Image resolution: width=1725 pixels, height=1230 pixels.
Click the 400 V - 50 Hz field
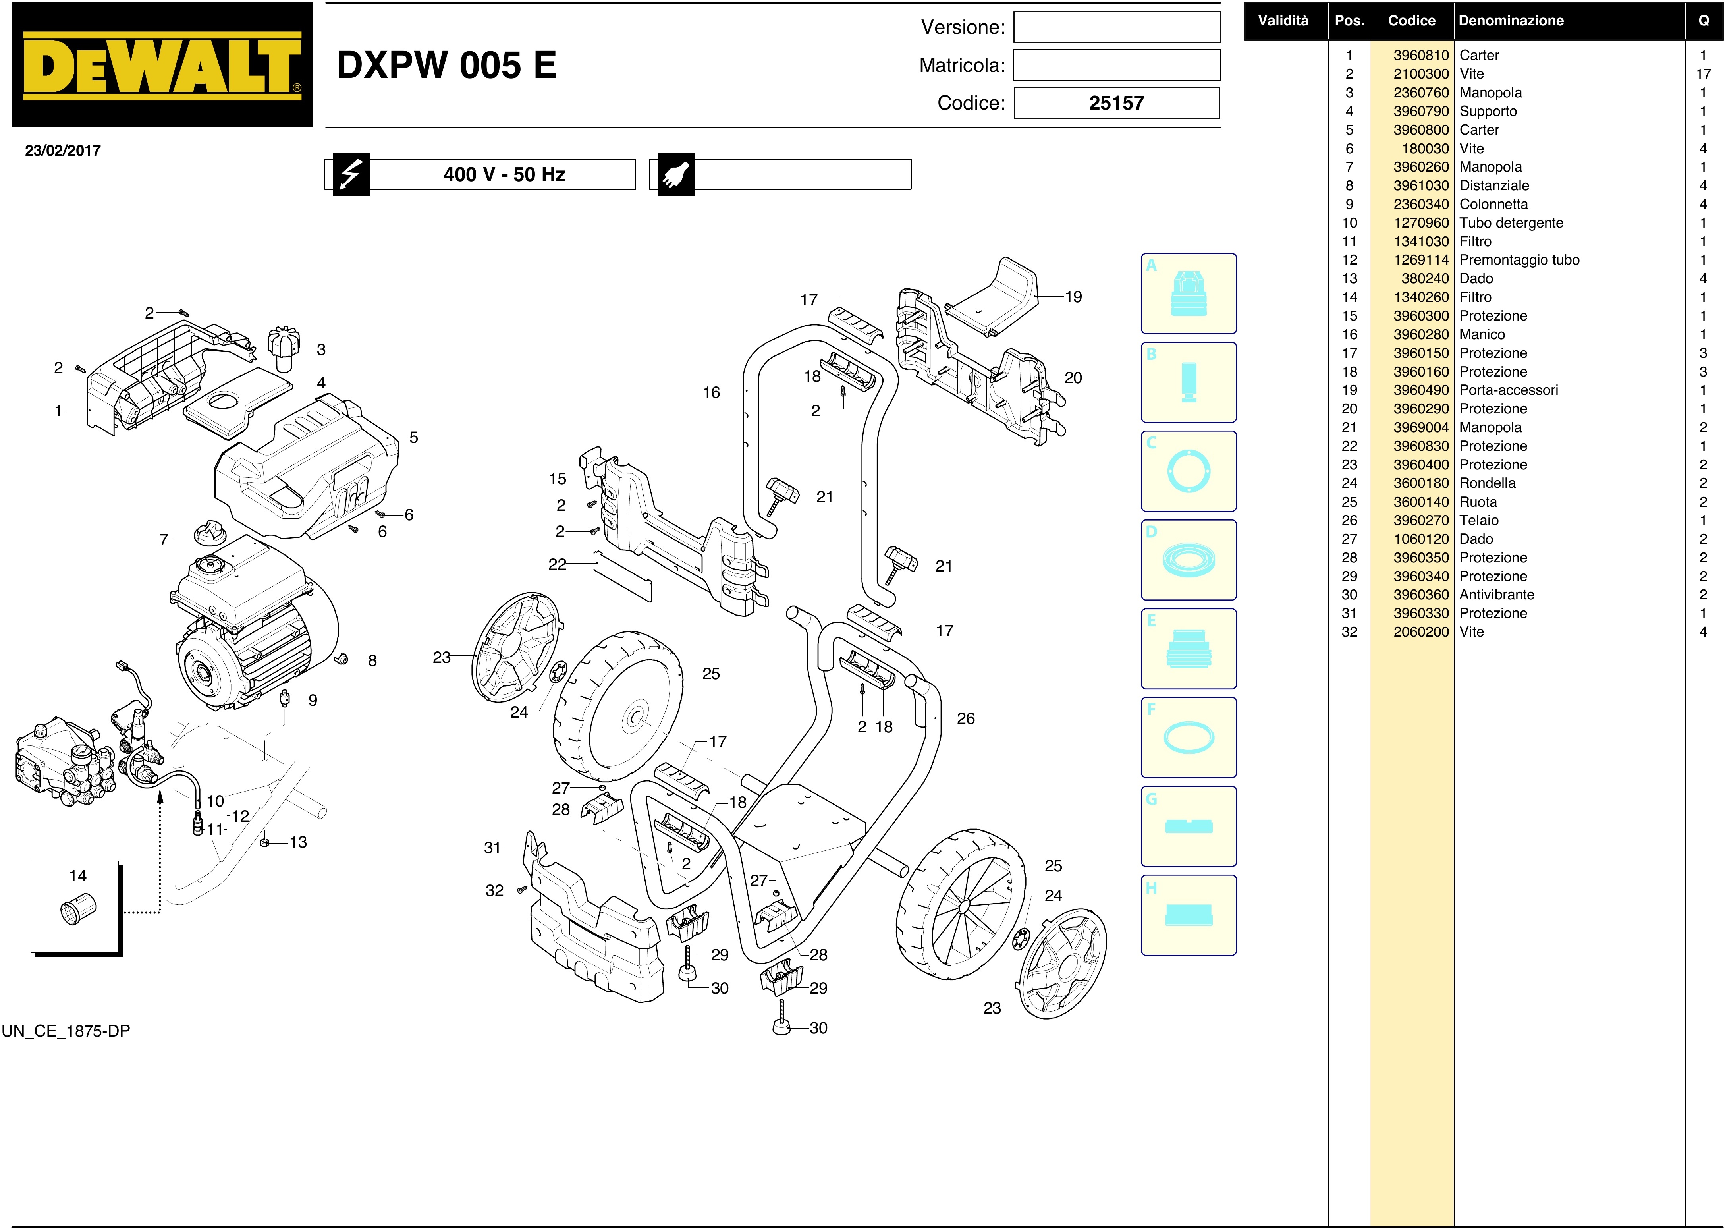pyautogui.click(x=504, y=175)
